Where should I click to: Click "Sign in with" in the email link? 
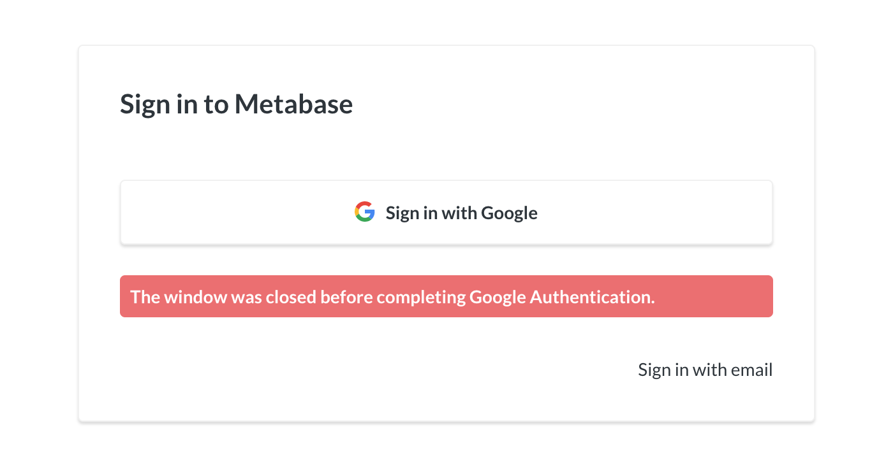pyautogui.click(x=683, y=370)
